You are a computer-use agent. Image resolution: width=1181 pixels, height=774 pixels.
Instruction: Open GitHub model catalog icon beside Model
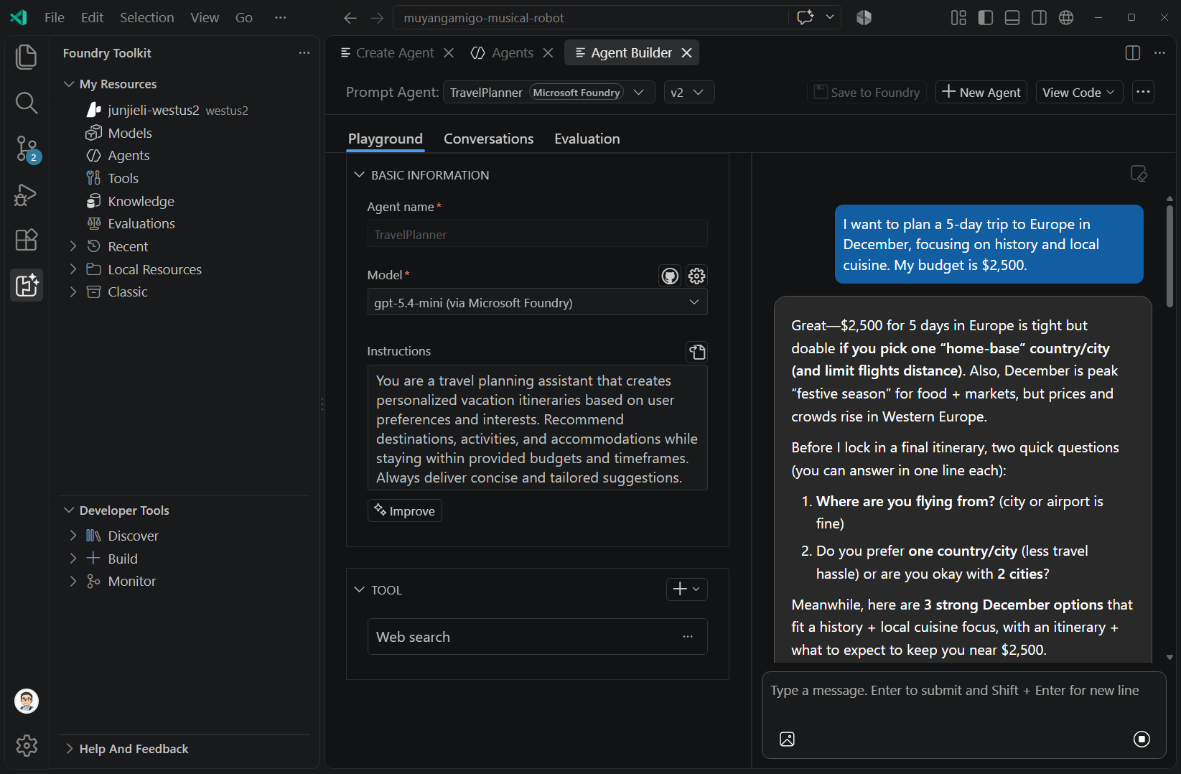pyautogui.click(x=670, y=276)
